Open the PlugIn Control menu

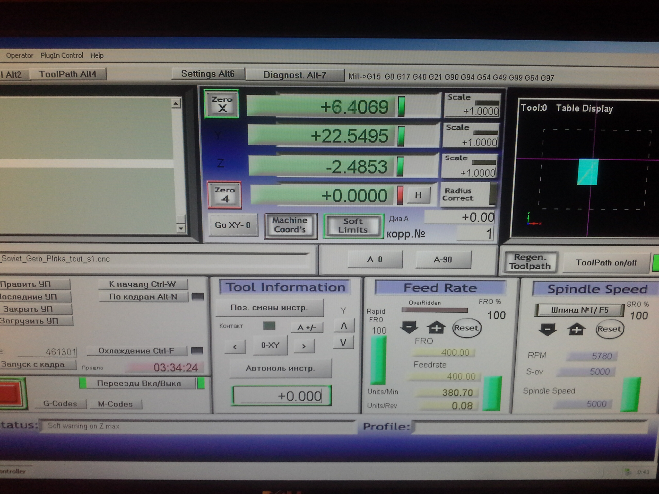[62, 55]
